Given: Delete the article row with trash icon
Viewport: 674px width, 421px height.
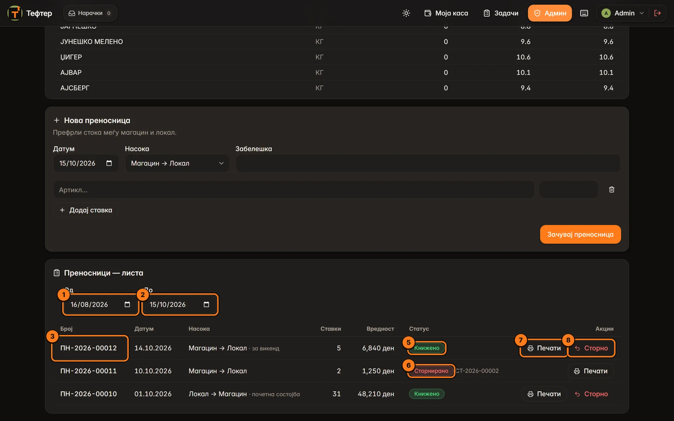Looking at the screenshot, I should coord(612,190).
